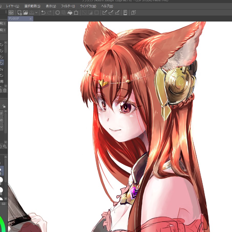The height and width of the screenshot is (232, 232).
Task: Undo the last action
Action: tap(43, 13)
